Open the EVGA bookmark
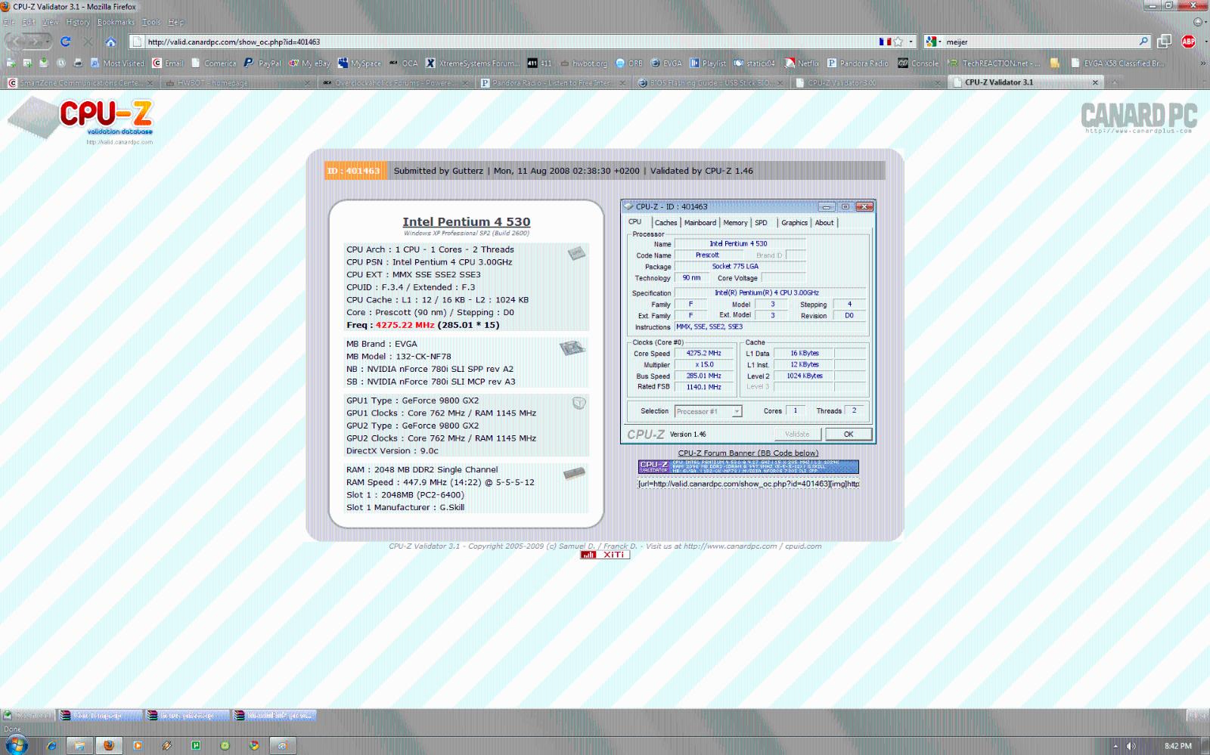This screenshot has height=755, width=1210. tap(666, 63)
